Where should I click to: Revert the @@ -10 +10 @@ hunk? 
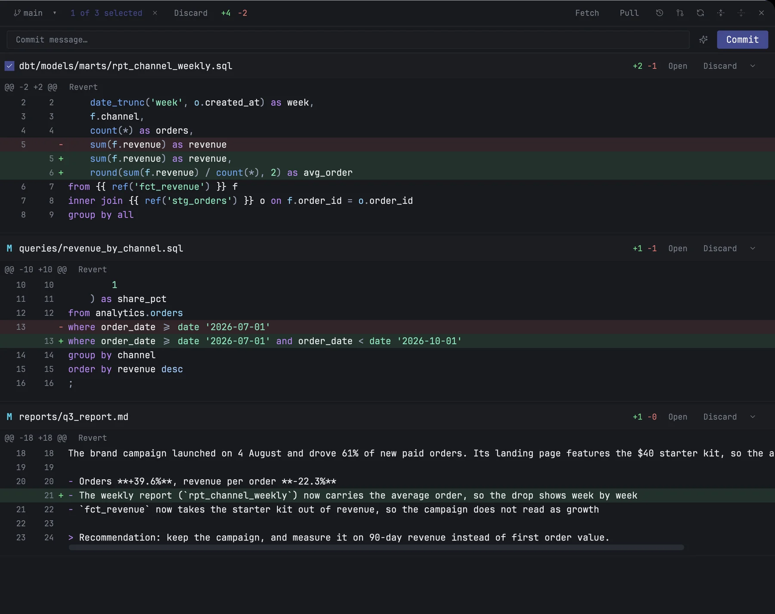[92, 269]
